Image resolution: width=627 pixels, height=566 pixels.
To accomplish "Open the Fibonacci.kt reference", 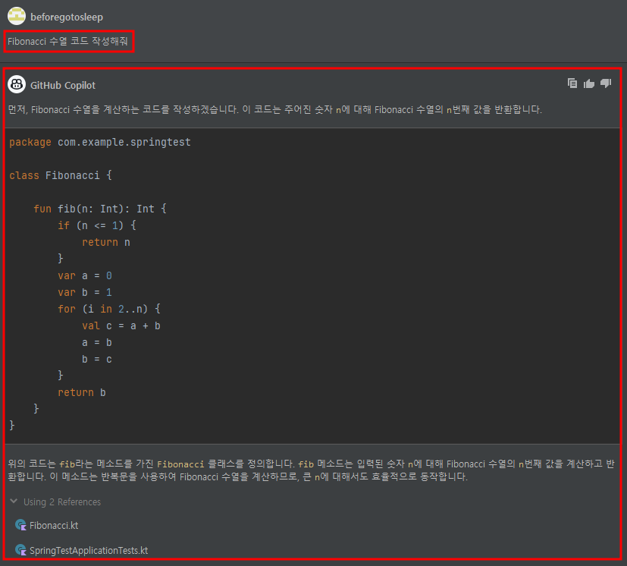I will [54, 526].
